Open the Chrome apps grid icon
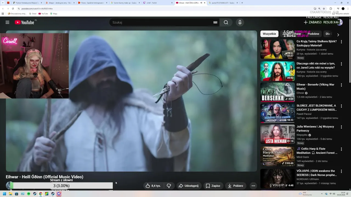Screen dimensions: 351x197 pyautogui.click(x=3, y=13)
